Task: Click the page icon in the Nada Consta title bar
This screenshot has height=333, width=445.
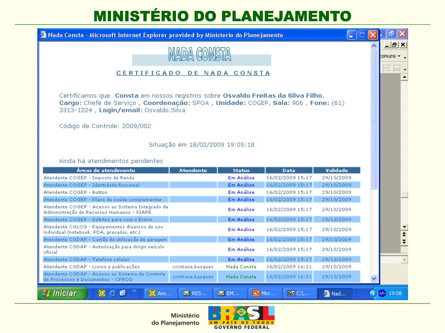Action: pos(43,35)
